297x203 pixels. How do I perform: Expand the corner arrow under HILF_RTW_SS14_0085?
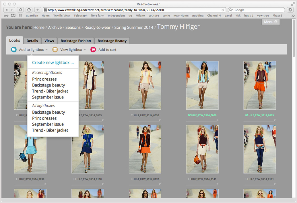275,120
